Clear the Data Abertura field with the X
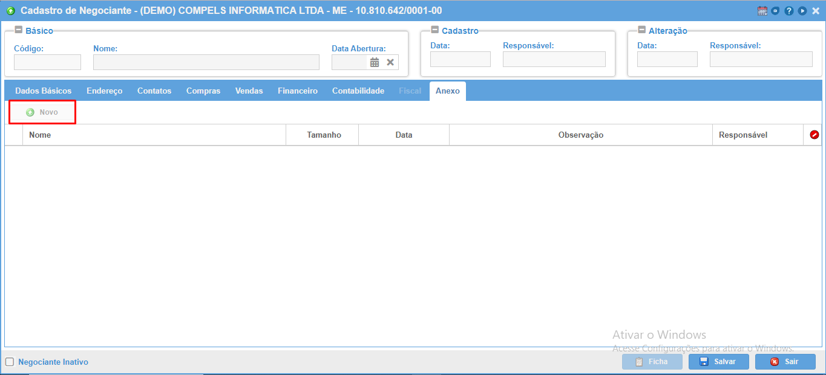Viewport: 826px width, 375px height. [x=390, y=62]
